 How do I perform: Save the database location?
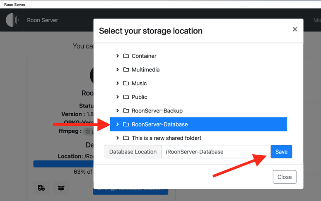point(281,152)
